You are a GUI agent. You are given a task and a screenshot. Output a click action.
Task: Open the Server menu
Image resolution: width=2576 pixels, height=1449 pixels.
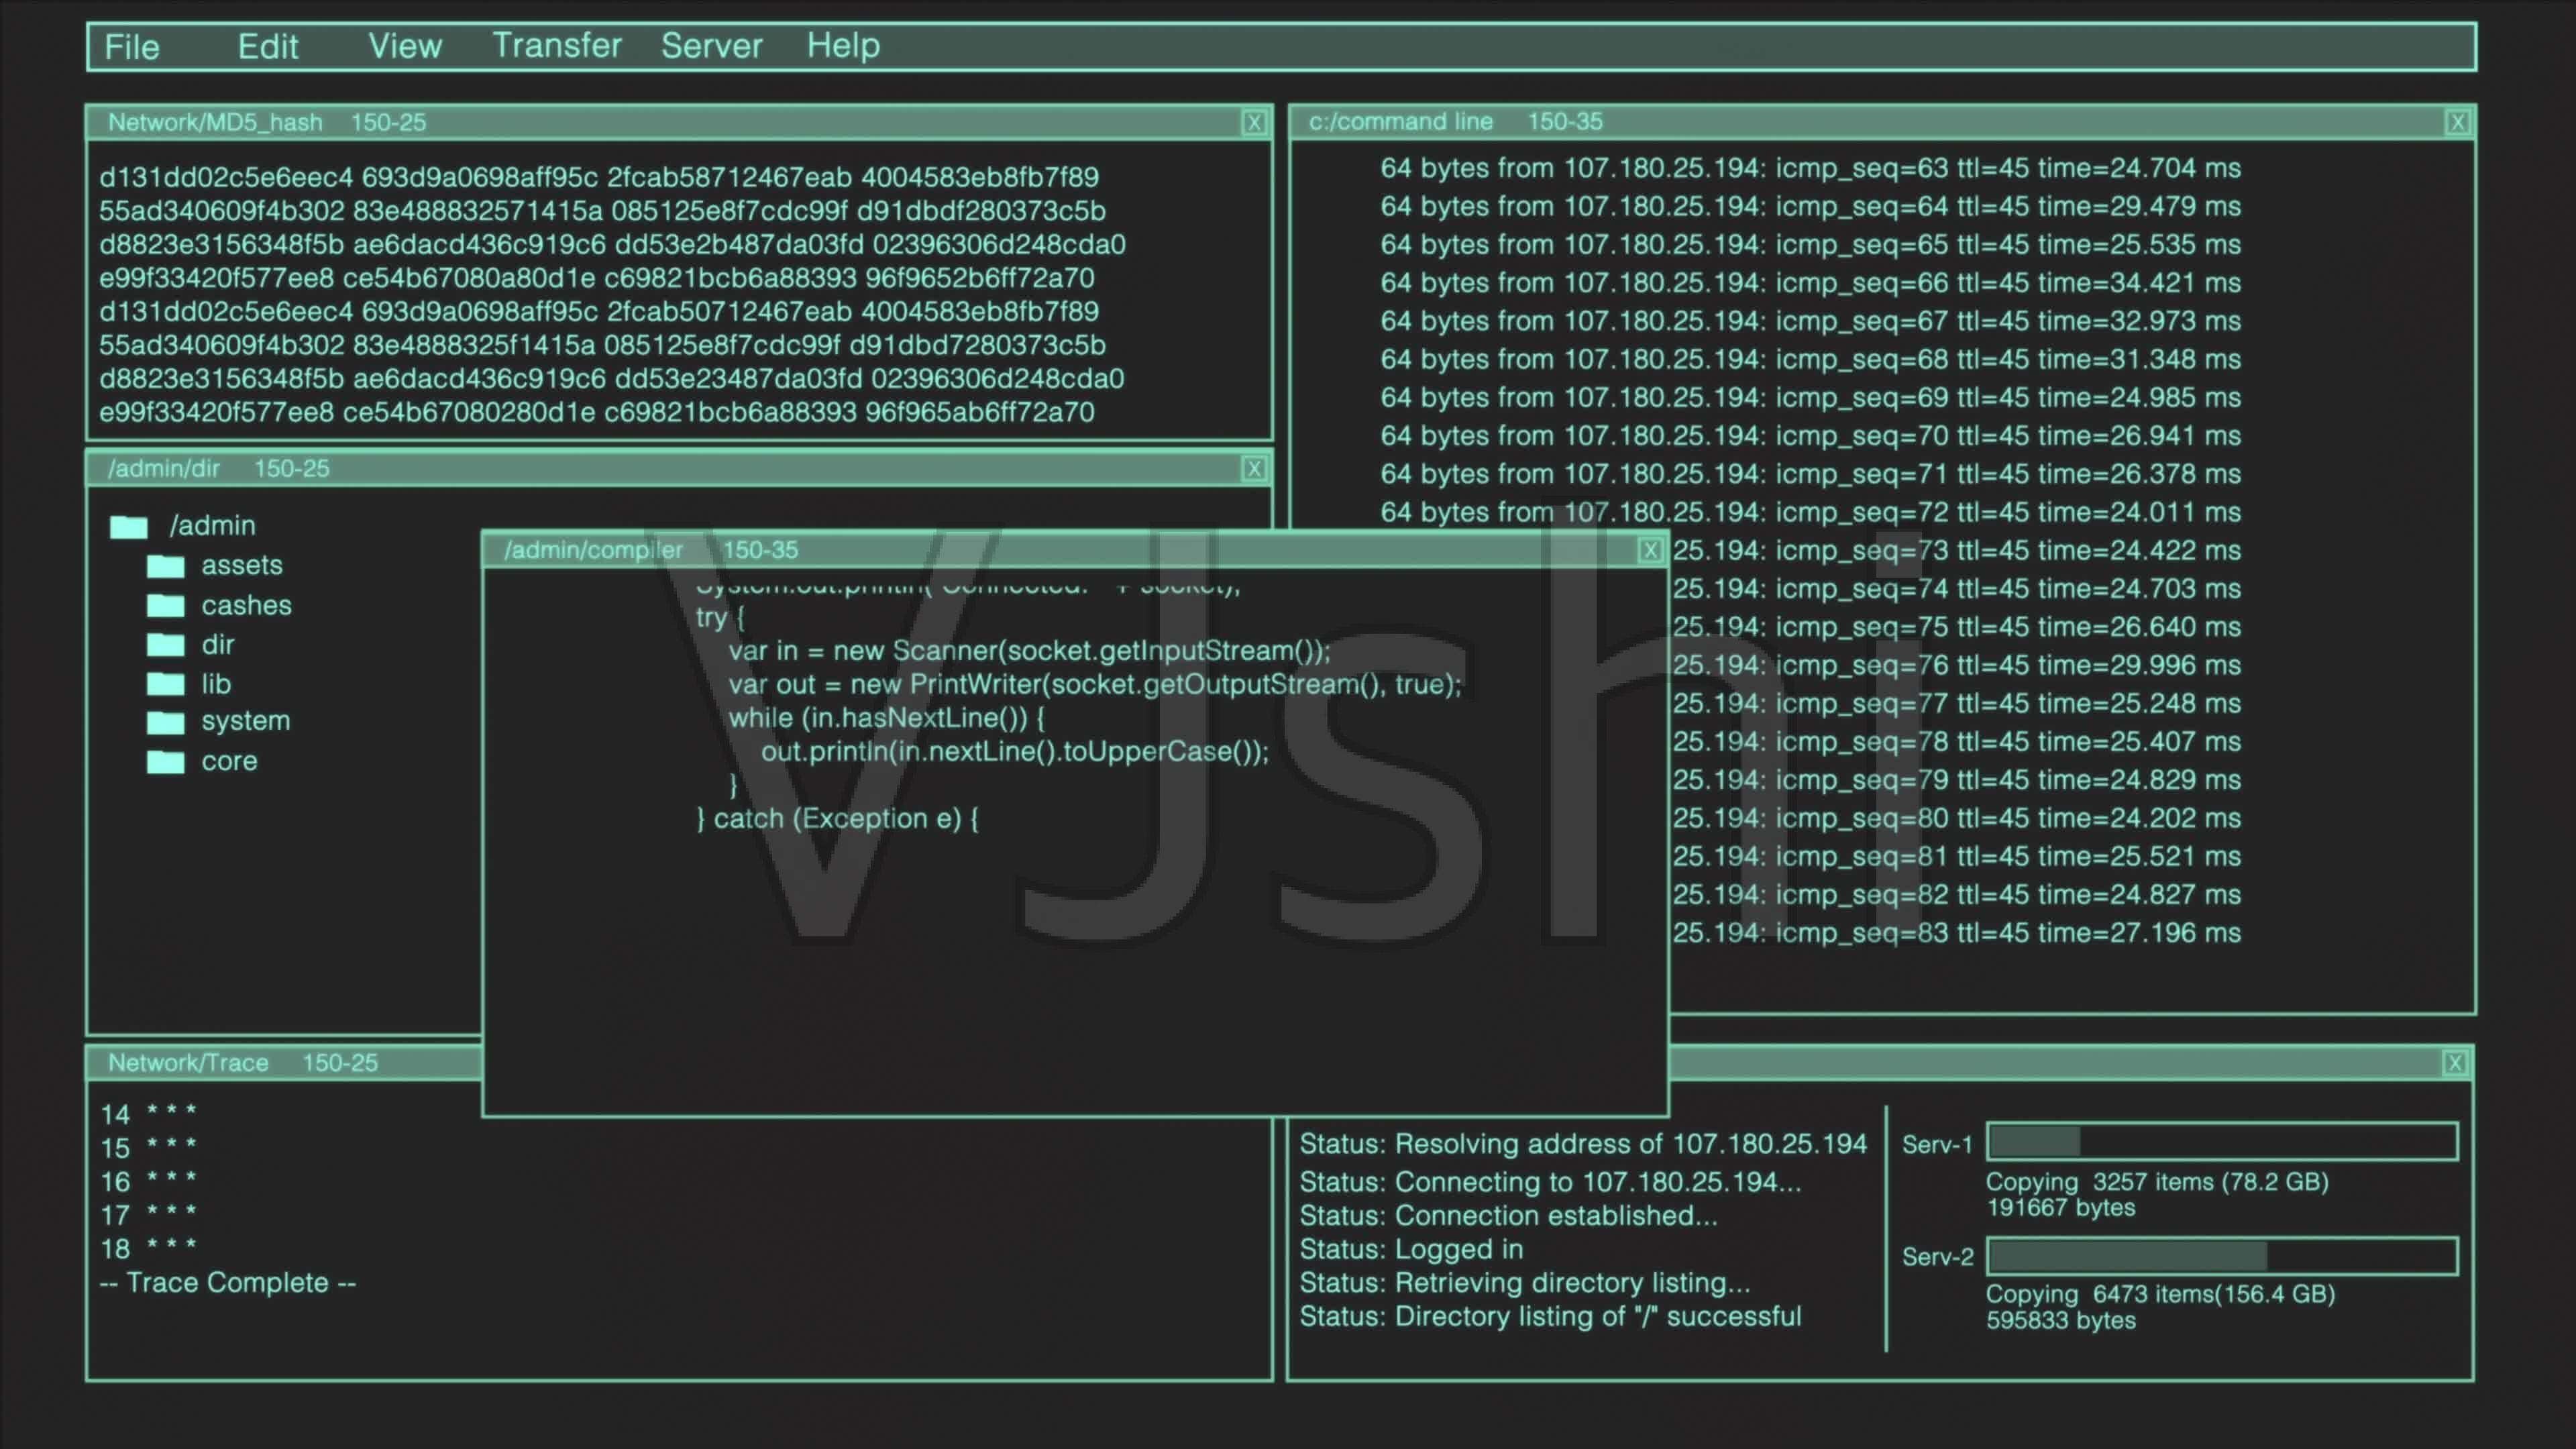(712, 46)
